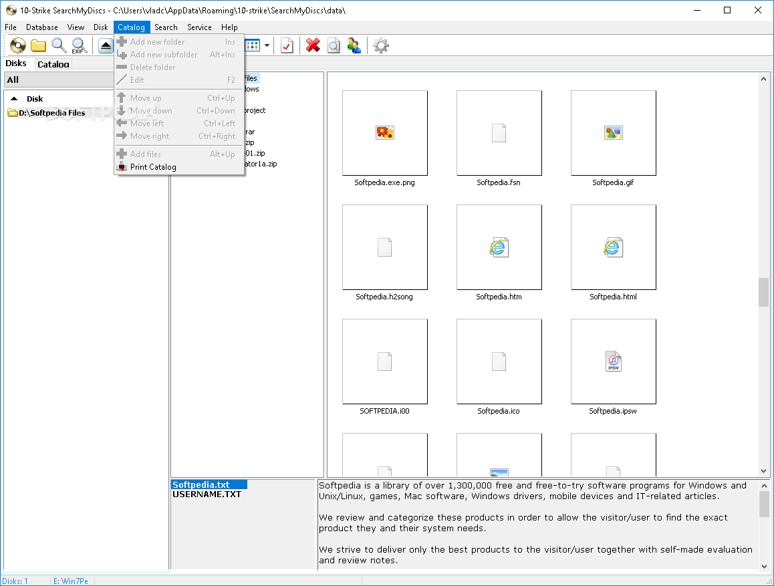Viewport: 774px width, 586px height.
Task: Open settings via the gear icon
Action: click(380, 46)
